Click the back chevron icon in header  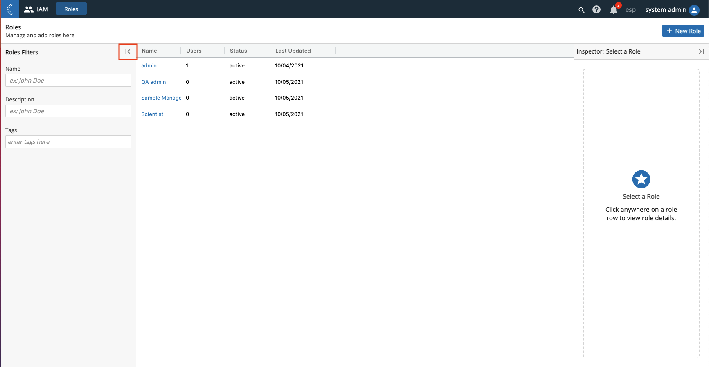coord(9,9)
